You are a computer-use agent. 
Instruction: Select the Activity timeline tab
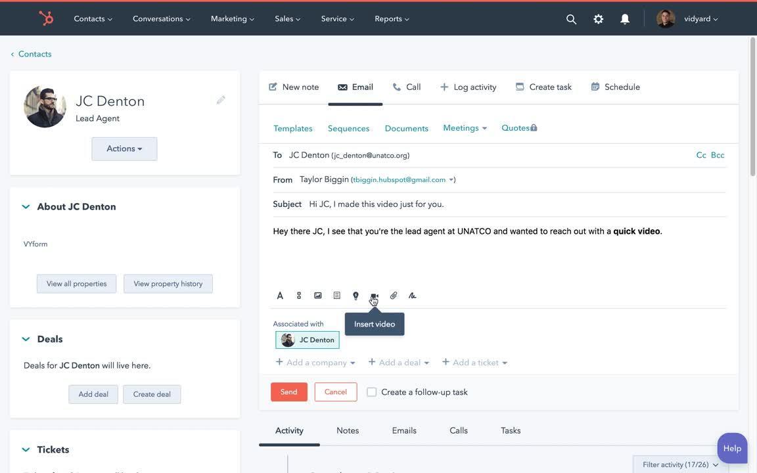tap(289, 430)
